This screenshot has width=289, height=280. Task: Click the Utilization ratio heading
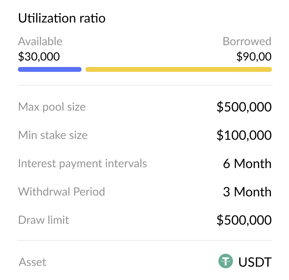coord(62,18)
